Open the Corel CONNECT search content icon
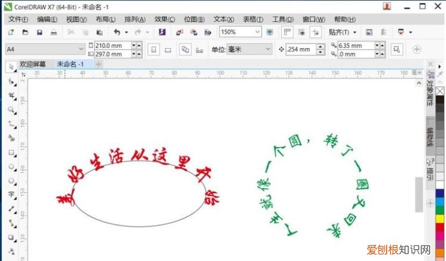The width and height of the screenshot is (446, 261). 162,32
